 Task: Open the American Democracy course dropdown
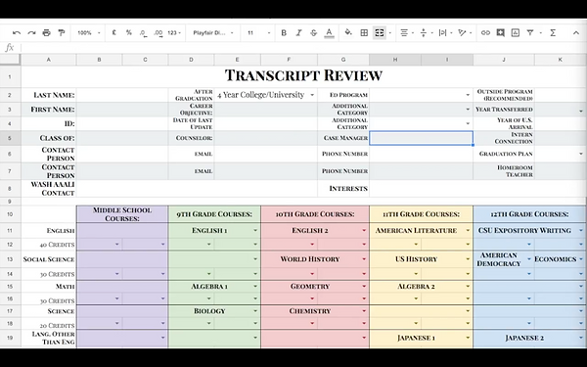[529, 259]
